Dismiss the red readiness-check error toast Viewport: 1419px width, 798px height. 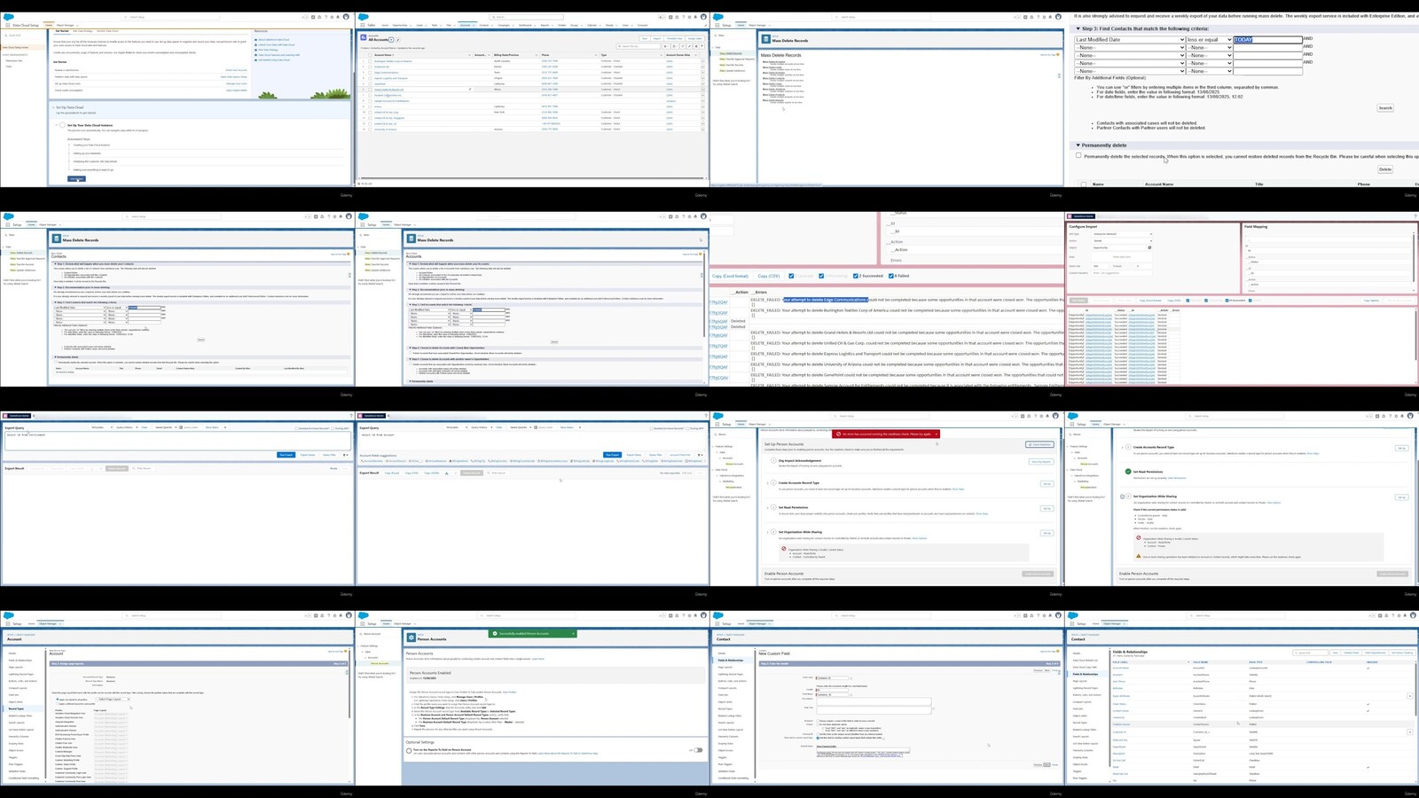935,434
